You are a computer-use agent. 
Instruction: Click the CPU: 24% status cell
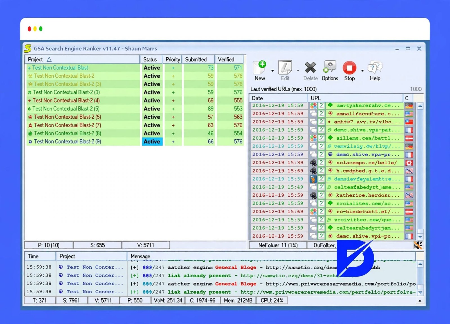pos(272,300)
